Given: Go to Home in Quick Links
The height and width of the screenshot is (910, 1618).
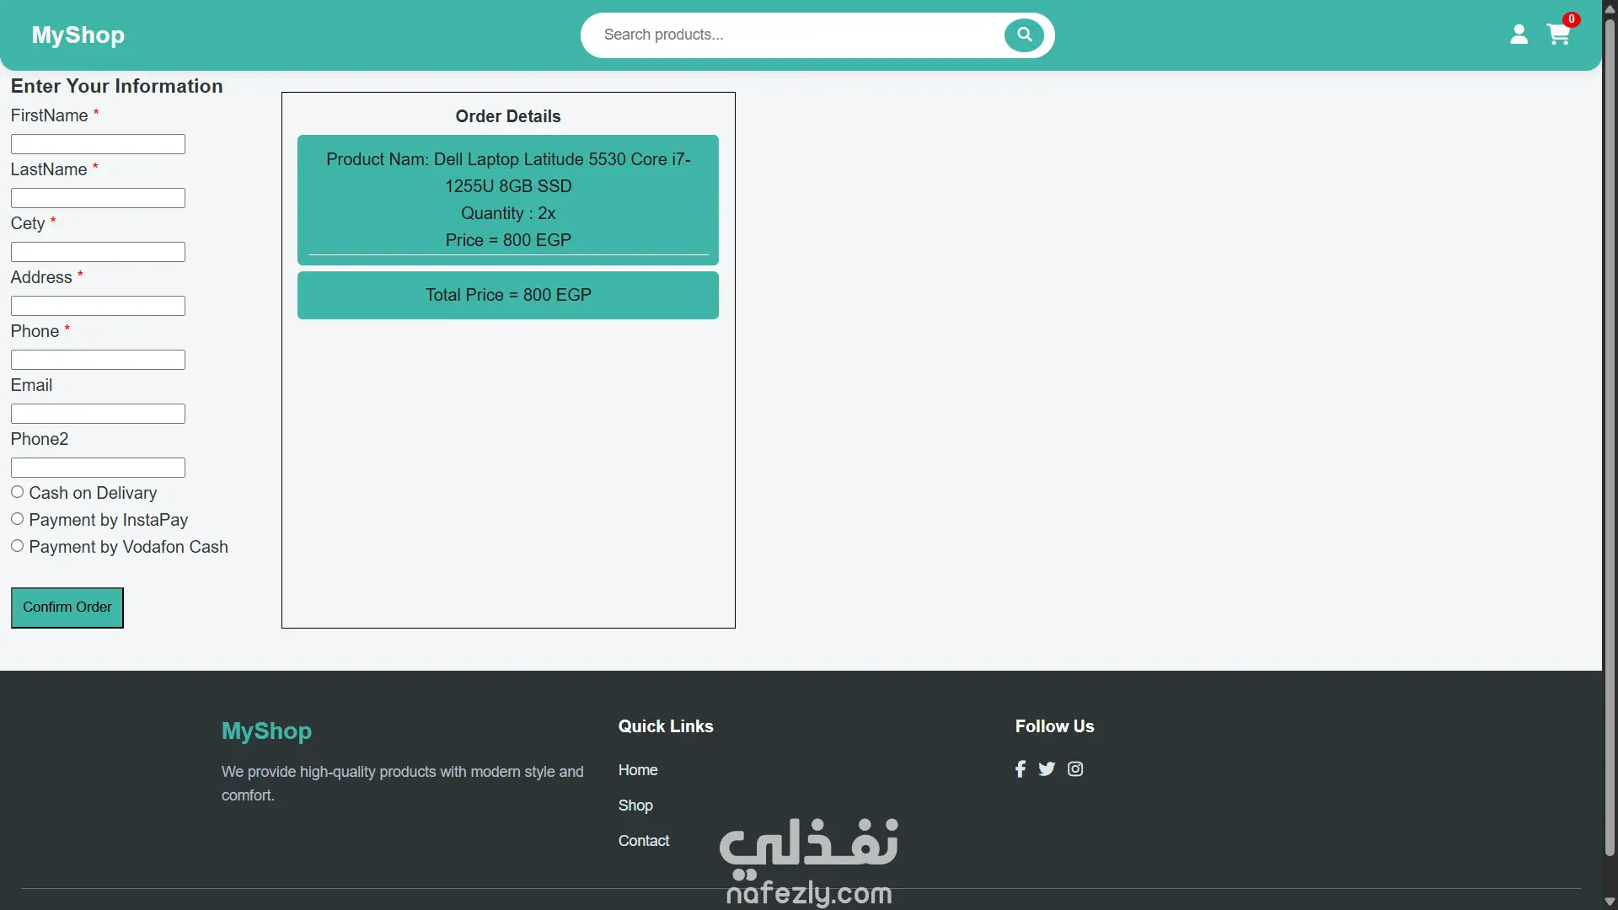Looking at the screenshot, I should (x=638, y=770).
